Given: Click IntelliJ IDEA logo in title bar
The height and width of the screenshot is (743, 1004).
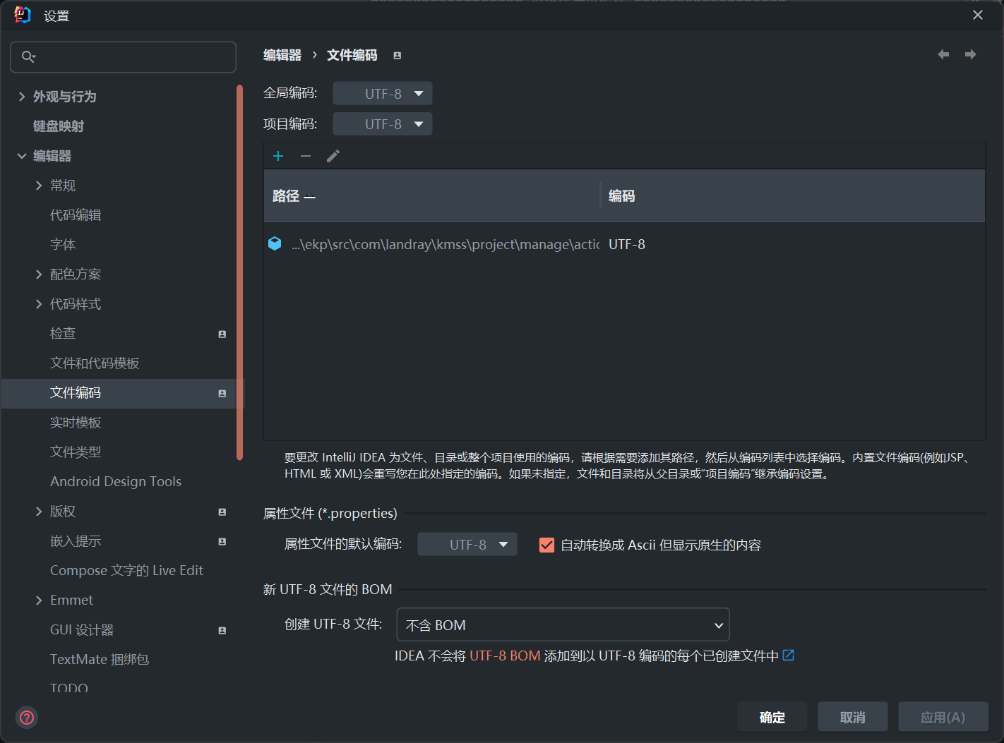Looking at the screenshot, I should (23, 15).
